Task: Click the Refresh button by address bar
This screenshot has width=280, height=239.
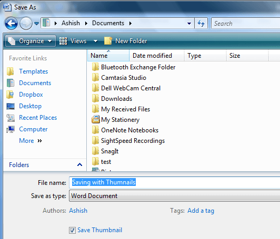Action: 201,23
